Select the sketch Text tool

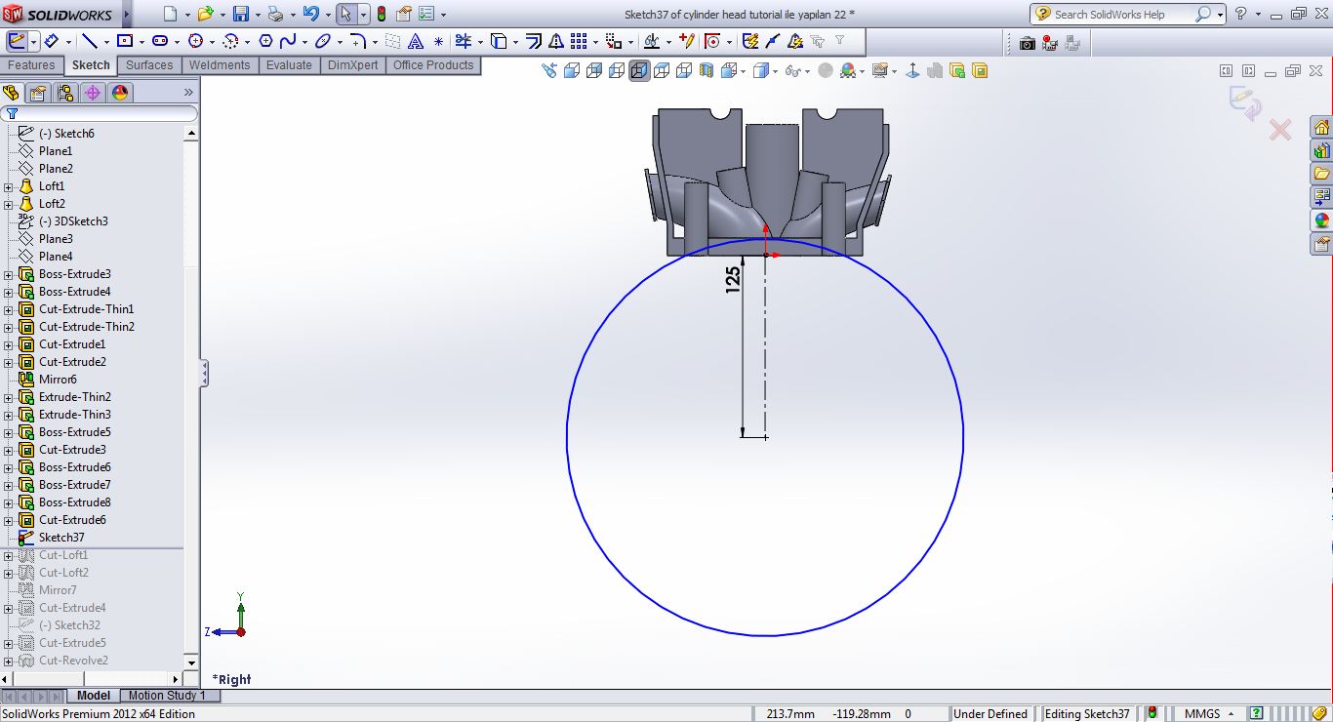[x=416, y=42]
